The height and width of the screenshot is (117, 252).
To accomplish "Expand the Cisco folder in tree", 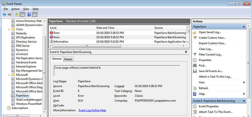I will 9,29.
